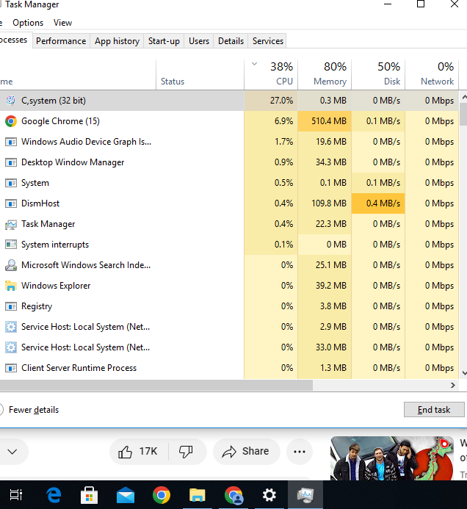Select the 6.9% CPU cell of Chrome
The image size is (467, 509).
(x=271, y=121)
